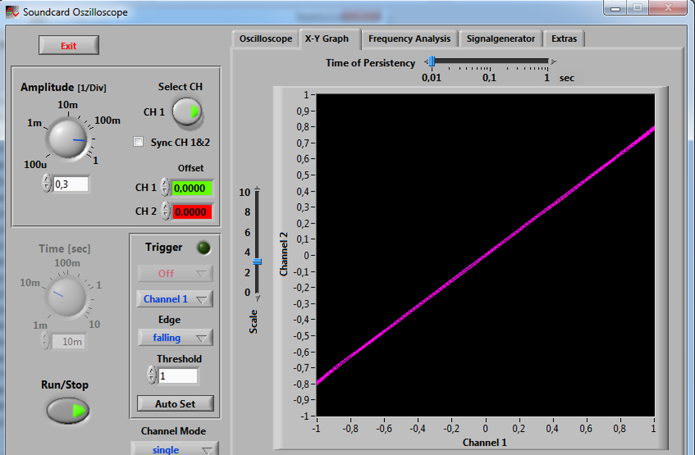
Task: Click the down arrow below Scale slider
Action: 257,297
